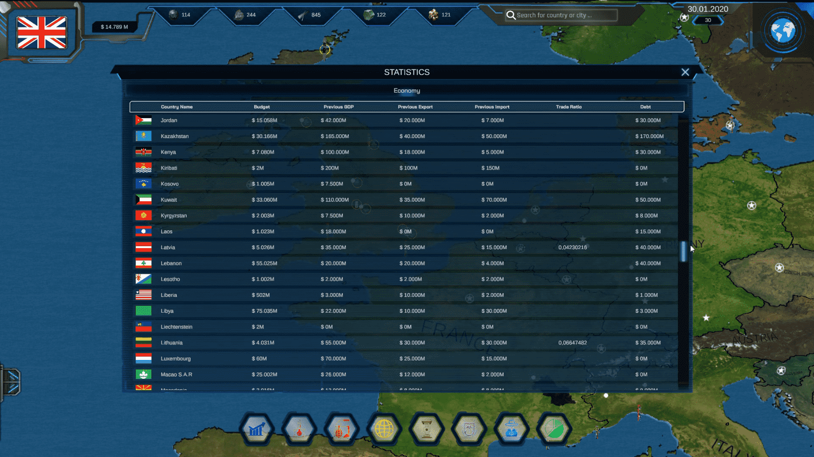Open the green pie chart icon

(x=554, y=429)
